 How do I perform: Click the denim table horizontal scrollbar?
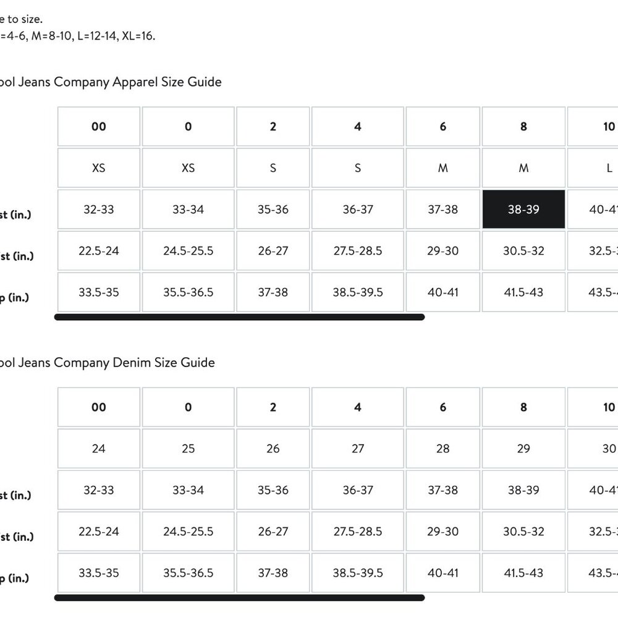239,598
